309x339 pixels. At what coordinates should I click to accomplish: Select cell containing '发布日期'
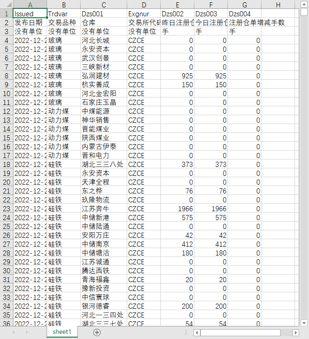click(30, 22)
